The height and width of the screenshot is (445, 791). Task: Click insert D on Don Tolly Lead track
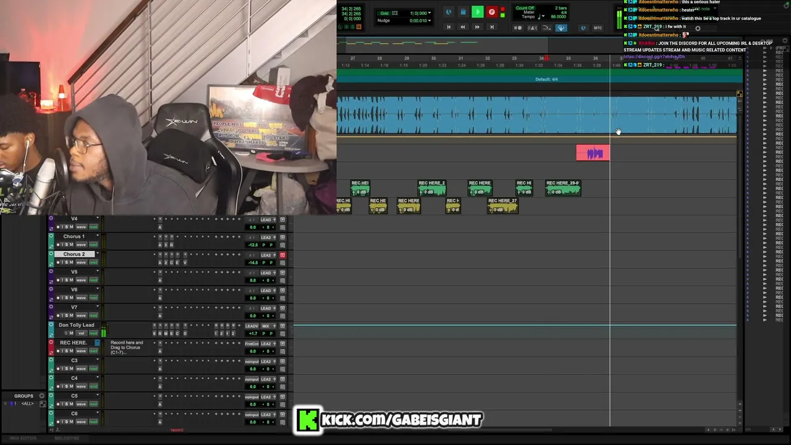185,333
